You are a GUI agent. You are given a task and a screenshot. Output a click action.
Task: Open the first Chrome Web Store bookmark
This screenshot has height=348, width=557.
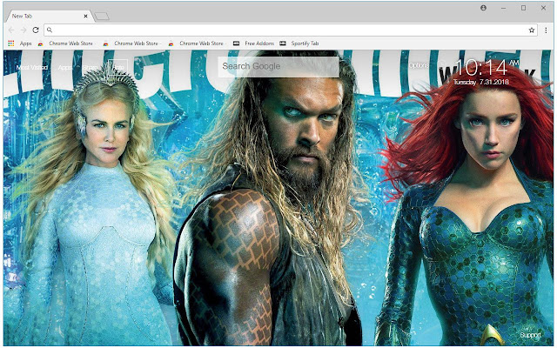pos(66,43)
